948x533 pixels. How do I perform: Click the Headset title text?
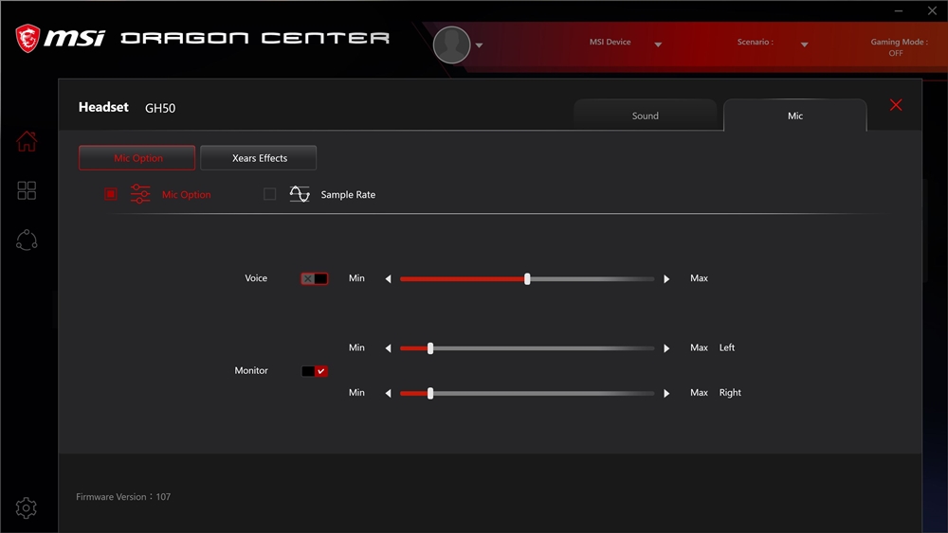pos(103,107)
